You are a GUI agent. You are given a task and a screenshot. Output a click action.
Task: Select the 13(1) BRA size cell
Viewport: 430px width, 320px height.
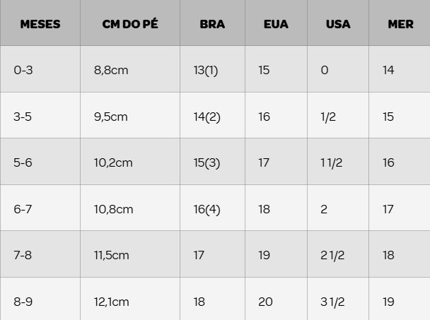click(x=206, y=70)
